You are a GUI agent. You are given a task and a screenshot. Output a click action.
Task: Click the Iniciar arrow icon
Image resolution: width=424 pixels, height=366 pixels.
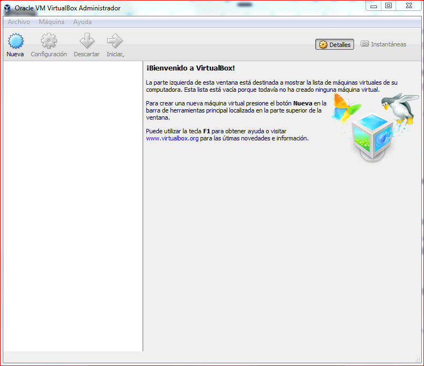tap(114, 42)
